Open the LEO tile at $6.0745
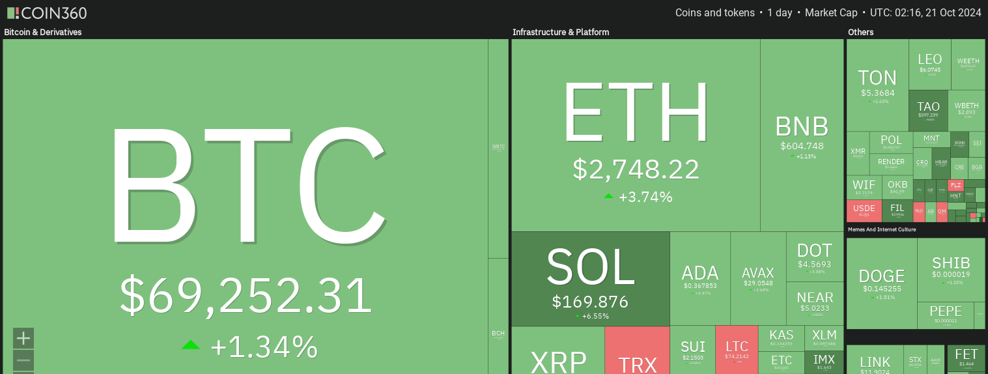 [929, 64]
